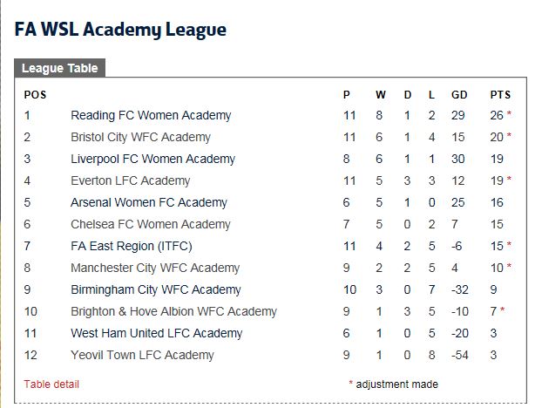The image size is (535, 408).
Task: Open Reading FC Women Academy team link
Action: click(151, 115)
